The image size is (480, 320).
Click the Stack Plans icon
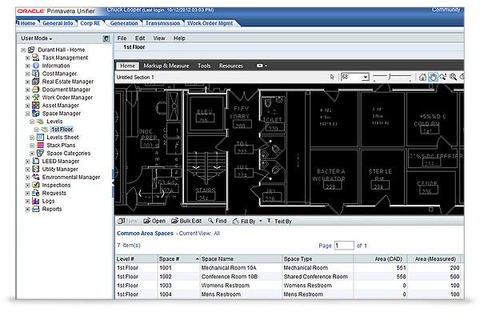pyautogui.click(x=40, y=145)
